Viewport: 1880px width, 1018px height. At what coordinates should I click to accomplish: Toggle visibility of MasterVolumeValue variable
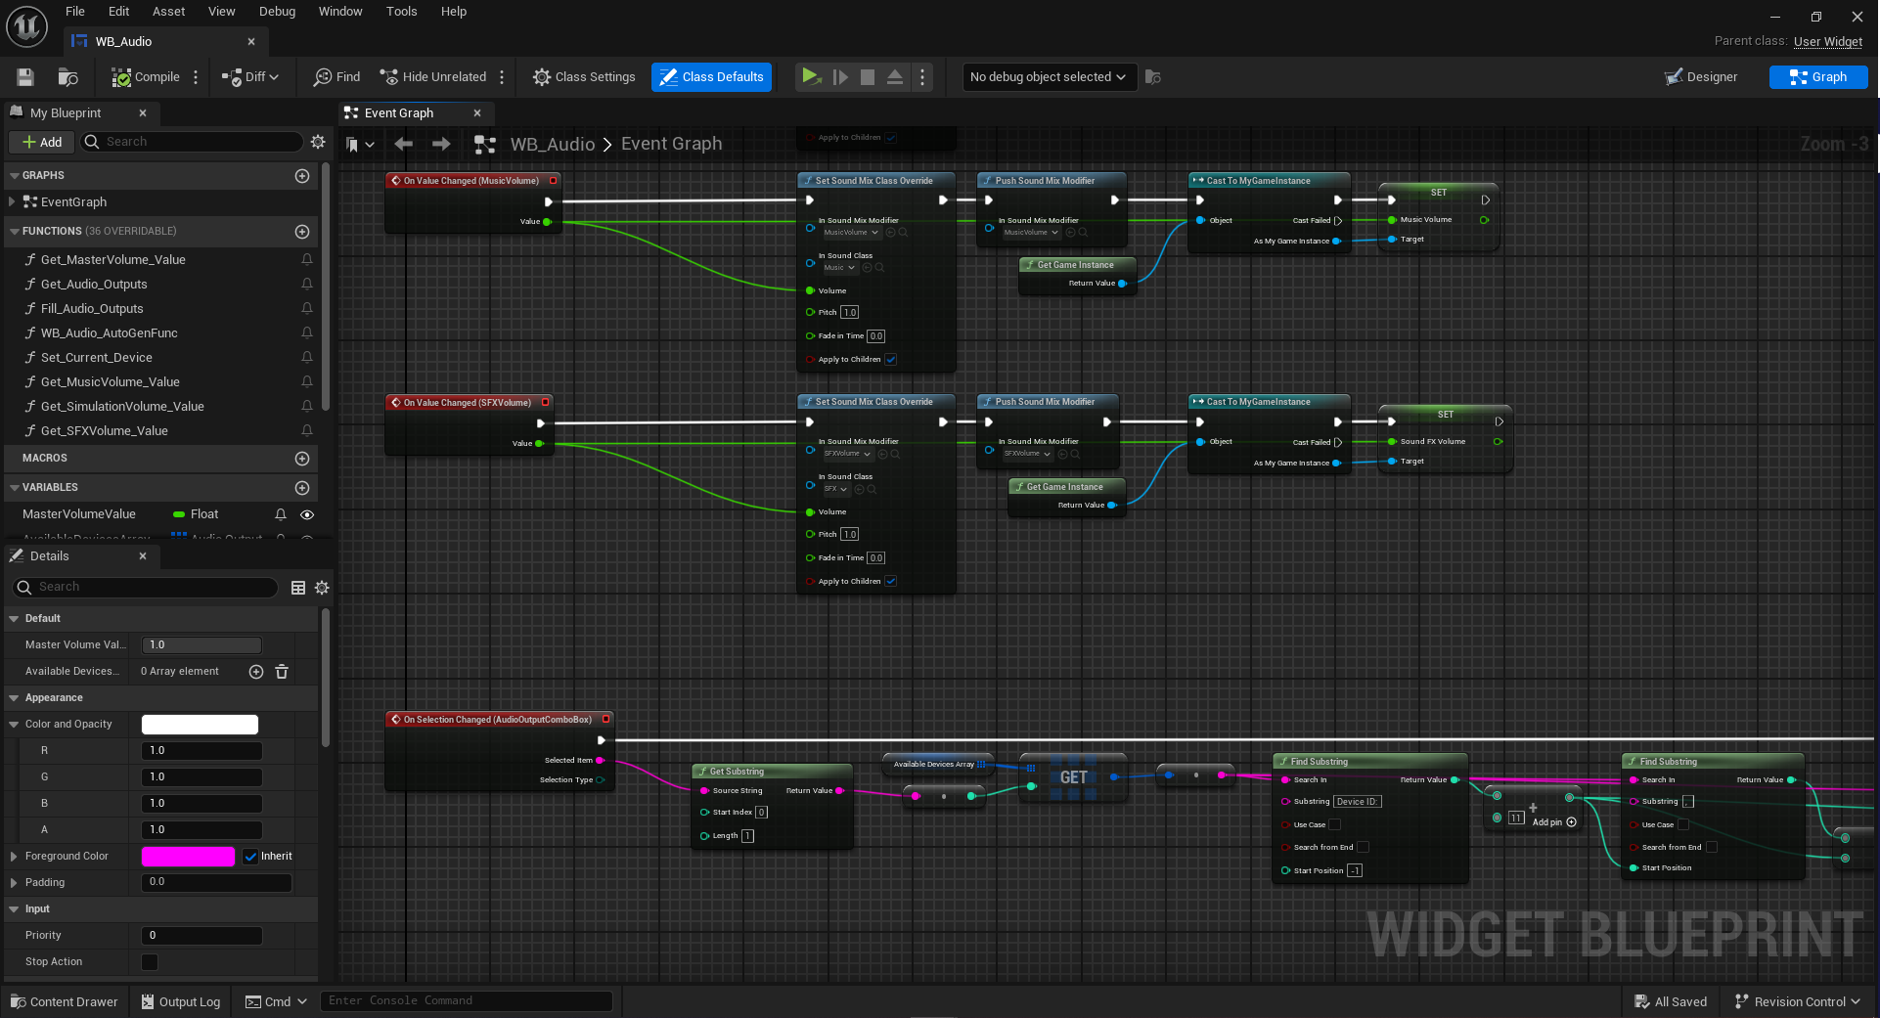pos(307,514)
